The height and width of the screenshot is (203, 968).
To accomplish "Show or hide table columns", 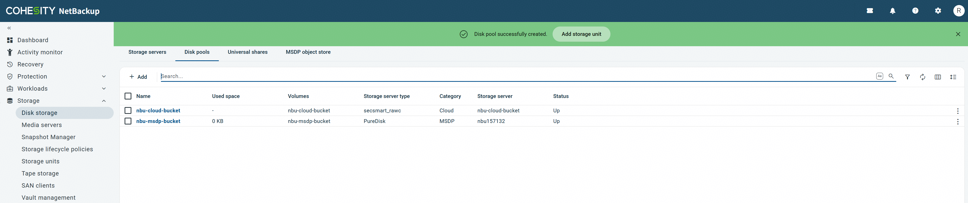I will (x=938, y=77).
